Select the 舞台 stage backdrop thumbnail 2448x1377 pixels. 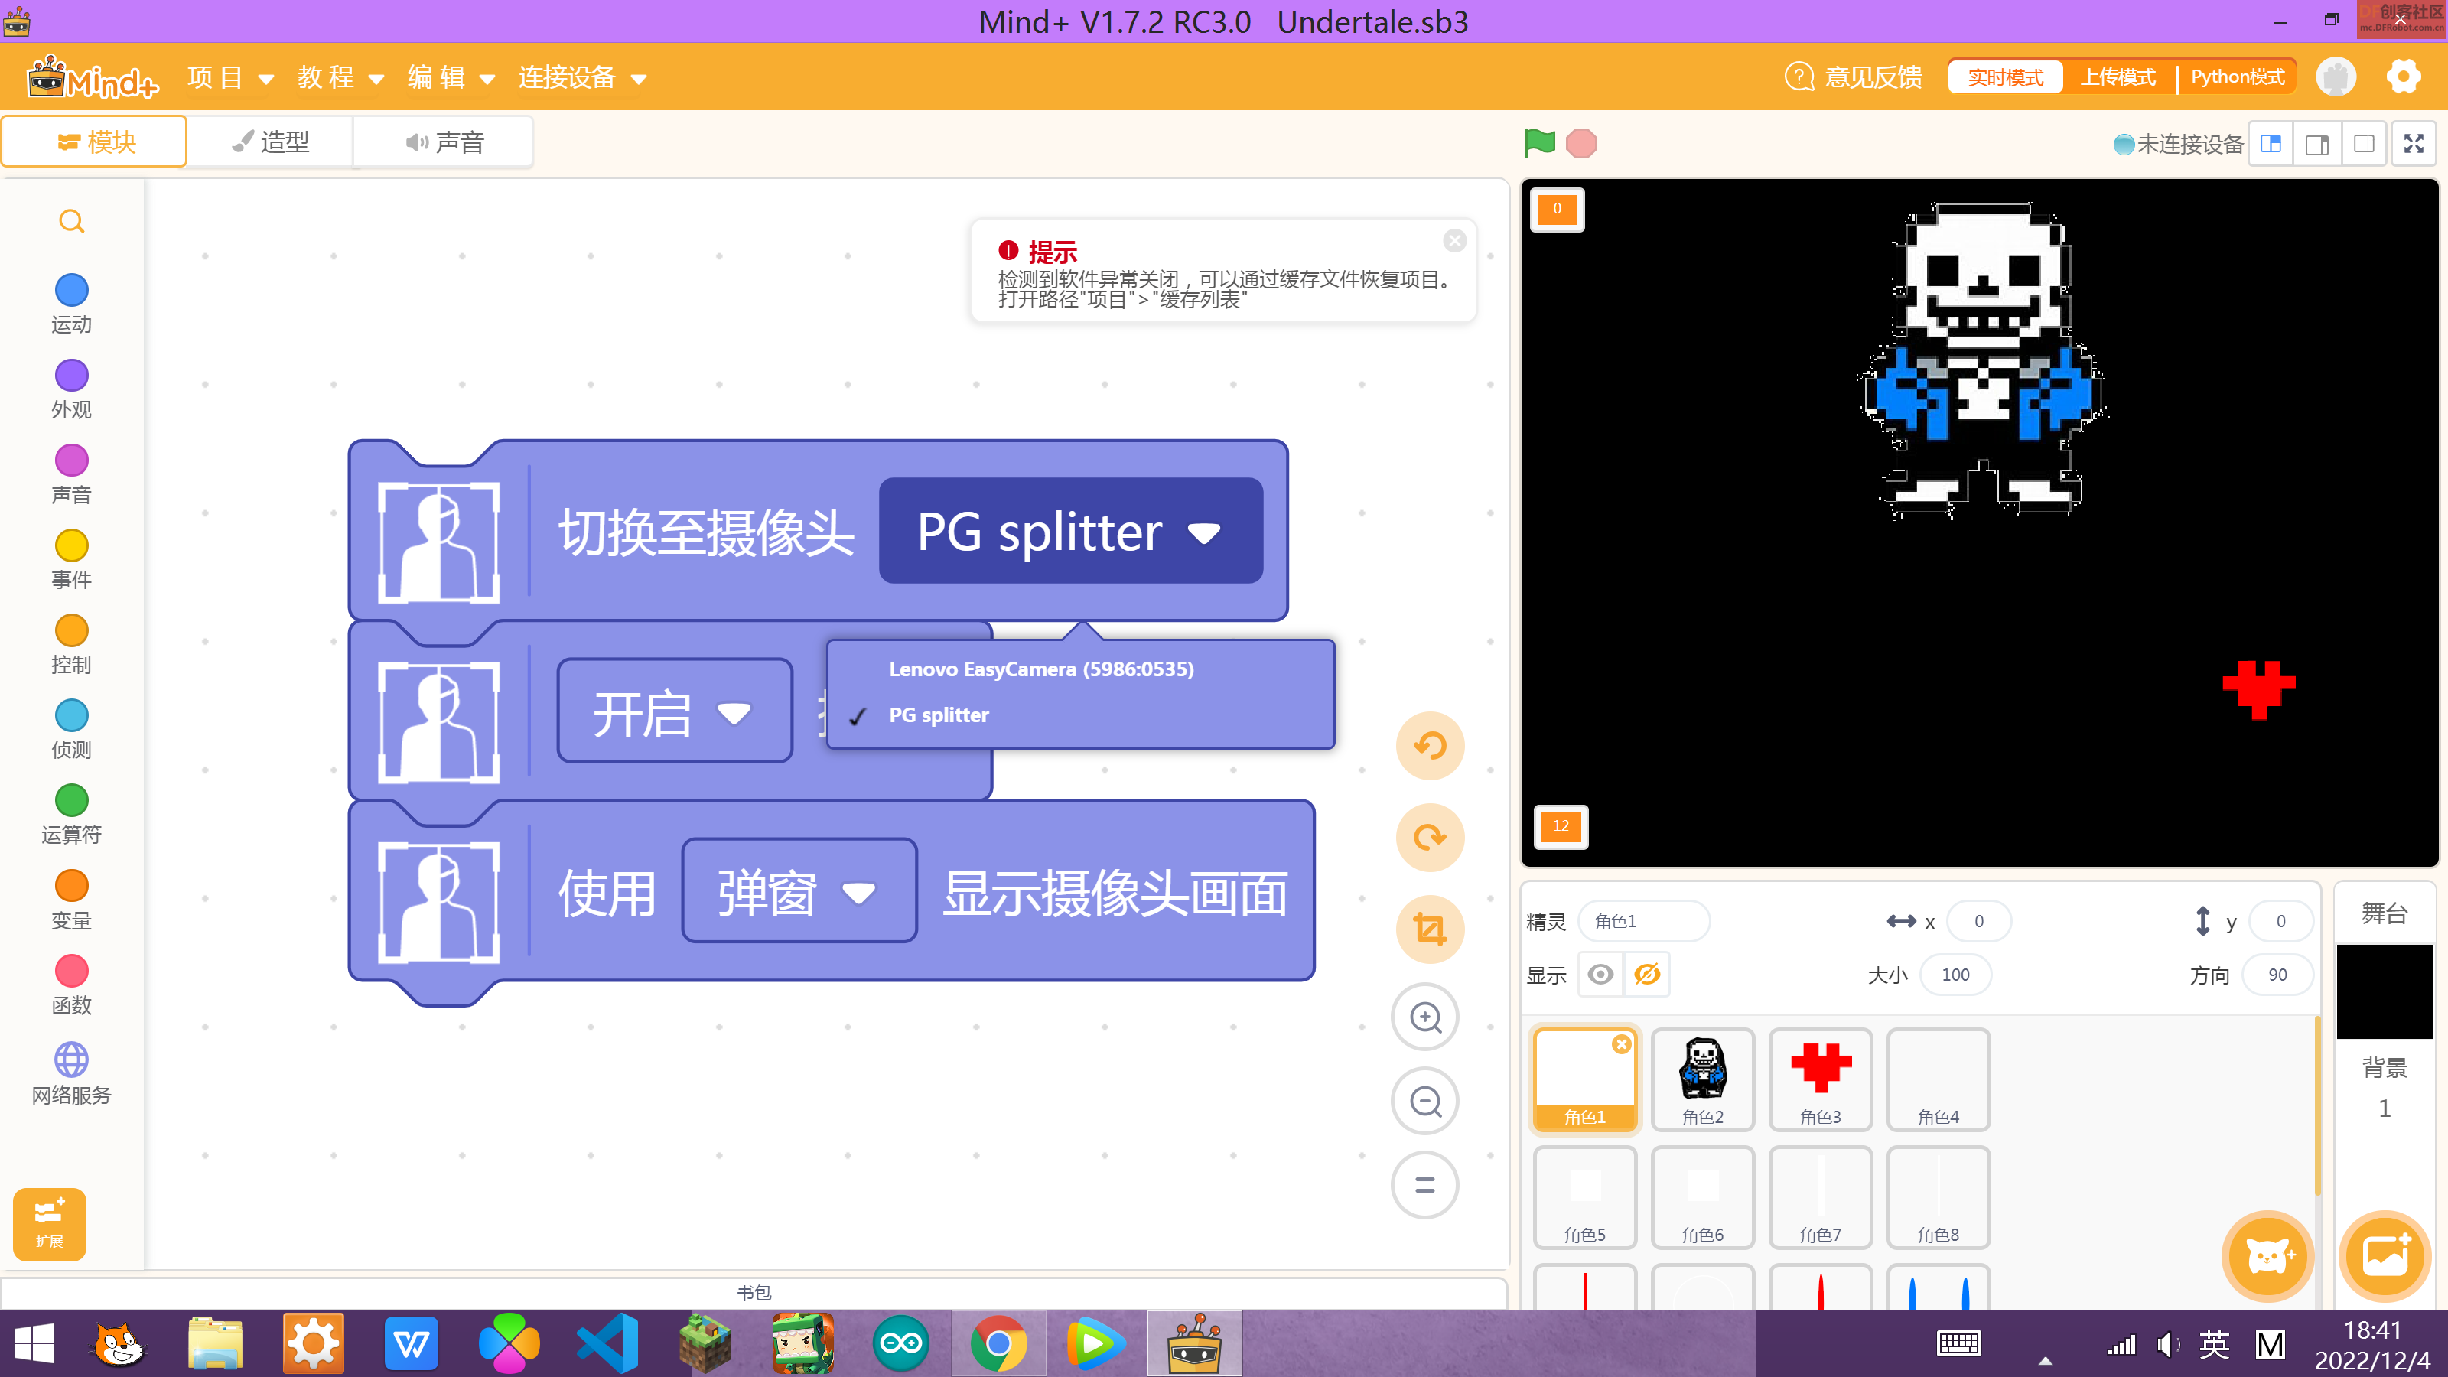[x=2385, y=990]
